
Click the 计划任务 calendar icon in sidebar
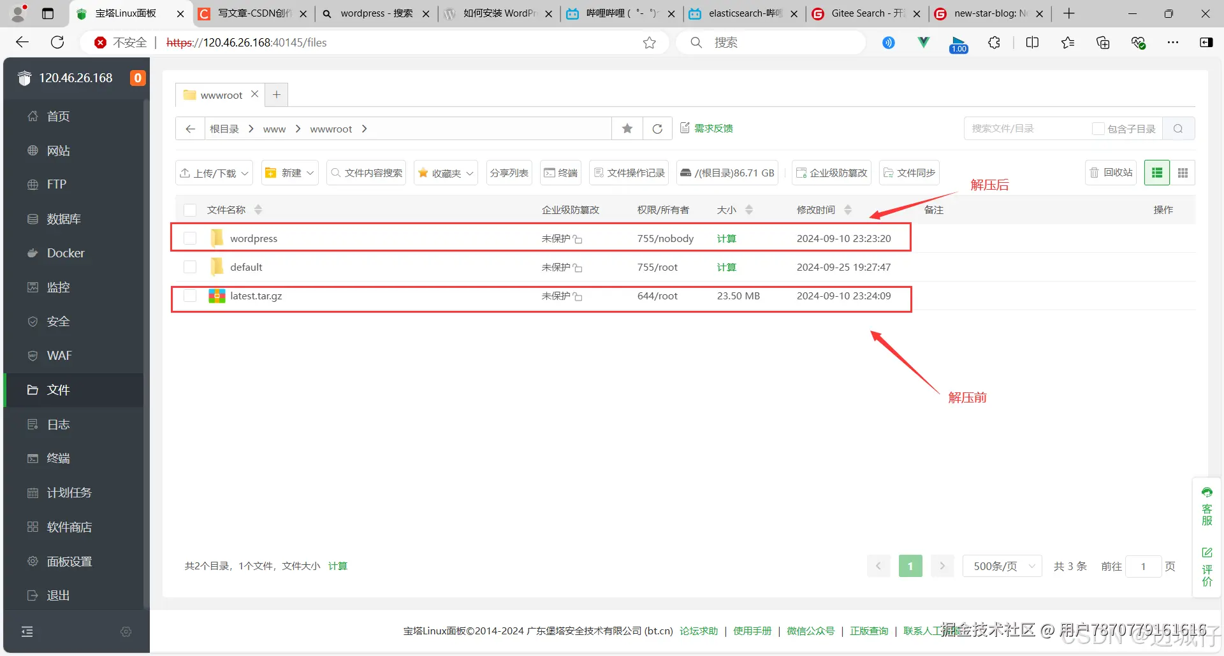tap(33, 492)
